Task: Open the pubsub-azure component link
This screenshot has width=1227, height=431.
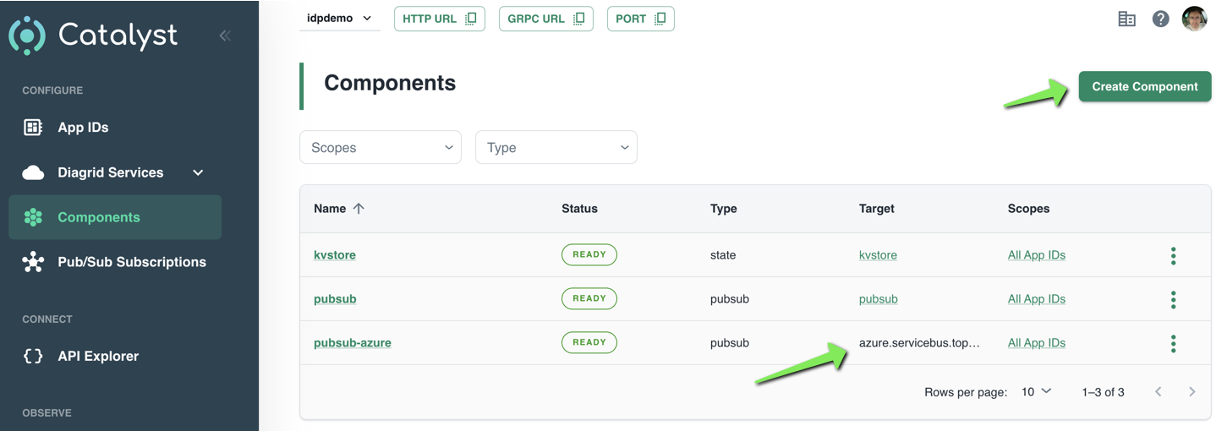Action: tap(352, 343)
